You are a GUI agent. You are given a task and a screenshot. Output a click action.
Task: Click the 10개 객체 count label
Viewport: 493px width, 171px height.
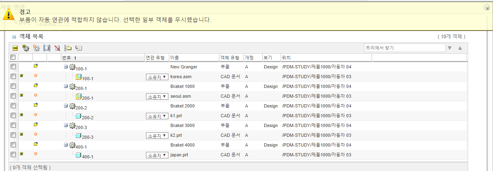pos(451,37)
